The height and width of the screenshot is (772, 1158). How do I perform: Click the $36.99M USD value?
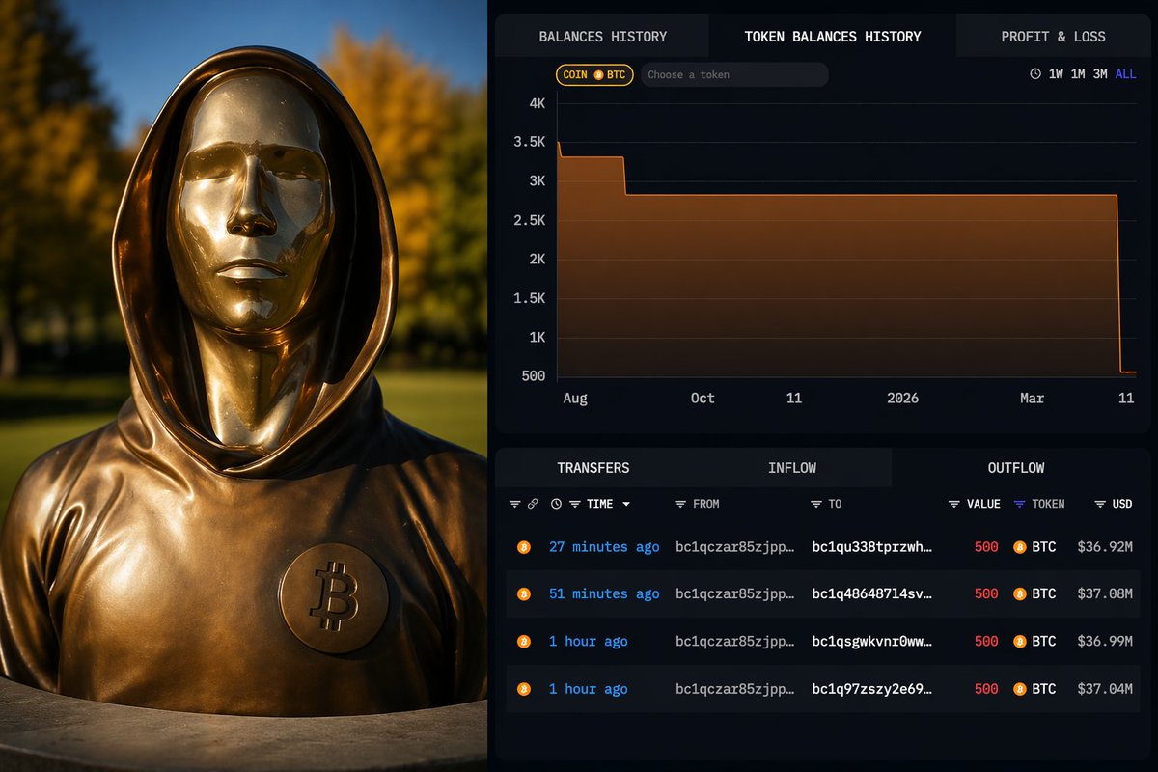pos(1105,642)
